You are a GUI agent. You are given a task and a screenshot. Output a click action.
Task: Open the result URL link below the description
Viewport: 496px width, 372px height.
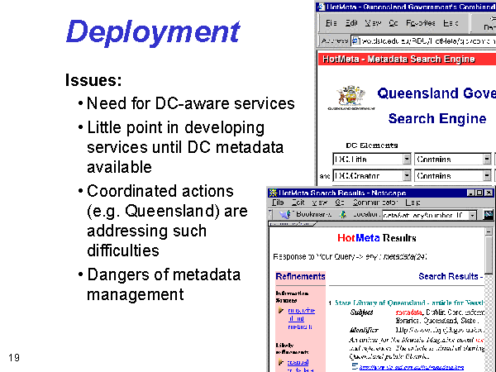click(411, 367)
